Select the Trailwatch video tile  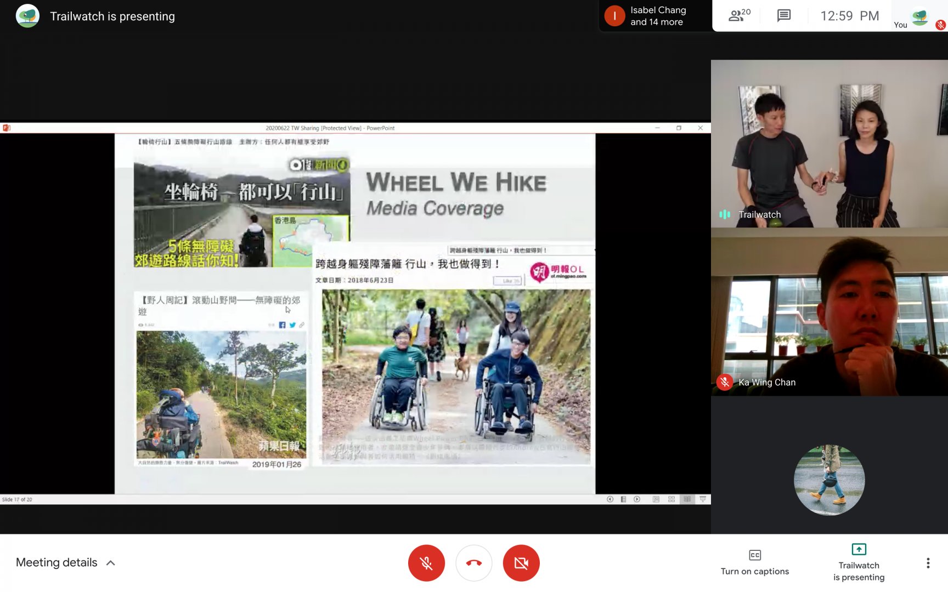click(x=829, y=144)
